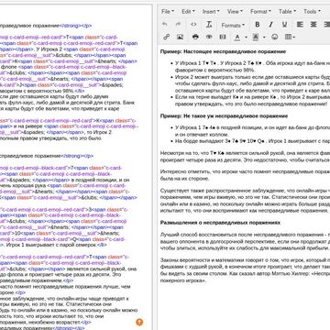330x330 pixels.
Task: Open the Table menu
Action: pyautogui.click(x=287, y=12)
